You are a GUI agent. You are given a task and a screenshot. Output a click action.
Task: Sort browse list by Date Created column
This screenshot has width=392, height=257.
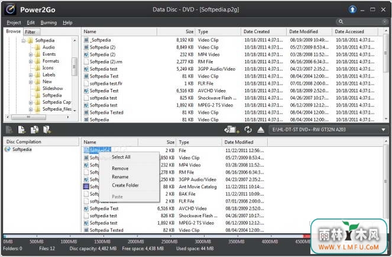tap(264, 31)
